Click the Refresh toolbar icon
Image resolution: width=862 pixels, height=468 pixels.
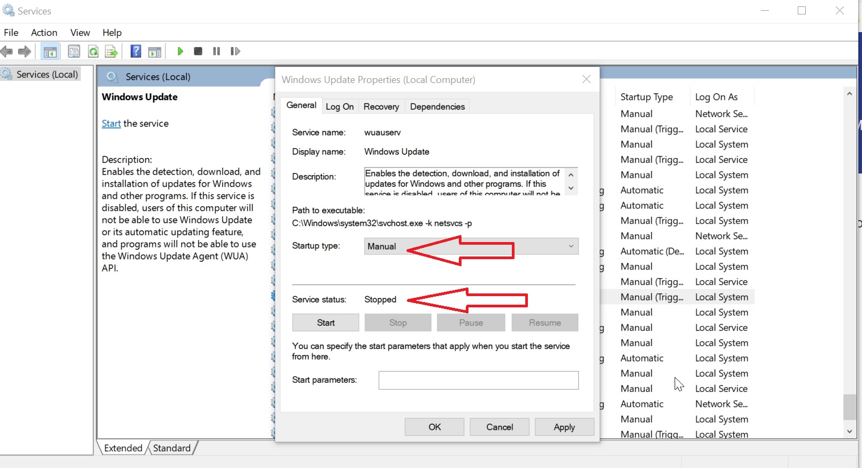(93, 51)
